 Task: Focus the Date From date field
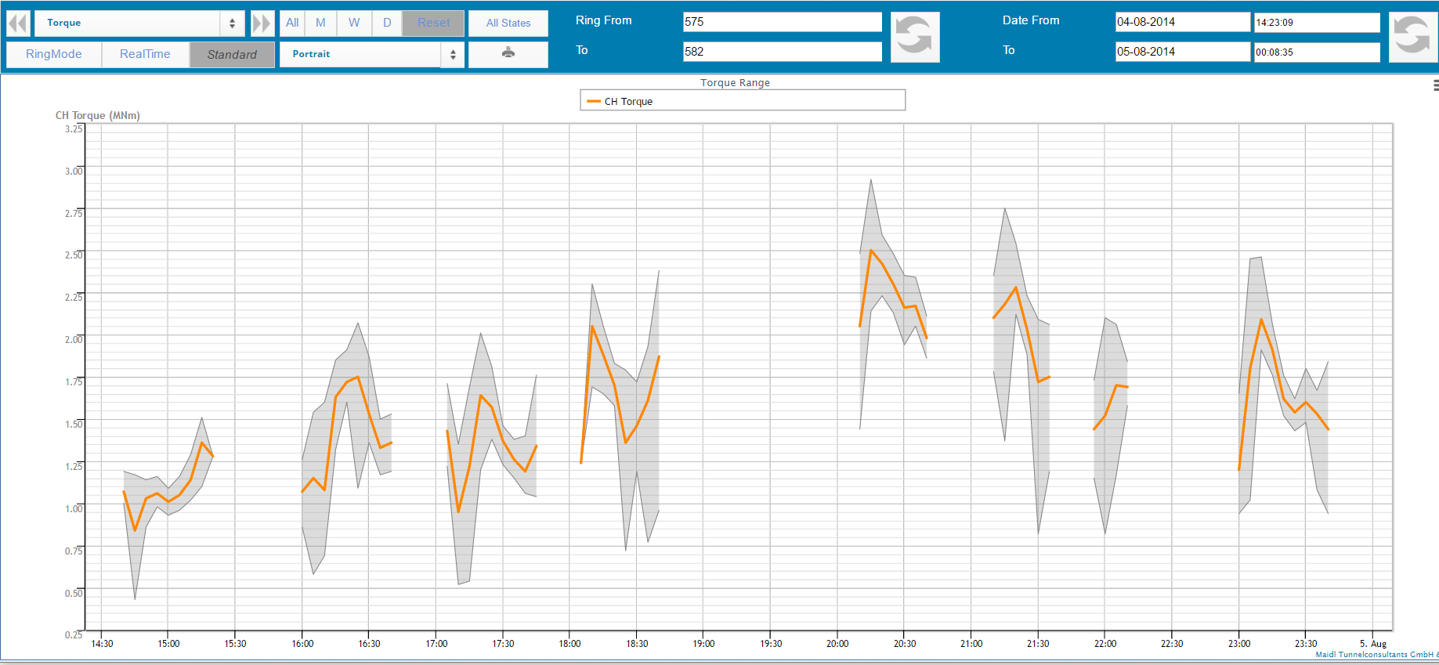(1181, 22)
